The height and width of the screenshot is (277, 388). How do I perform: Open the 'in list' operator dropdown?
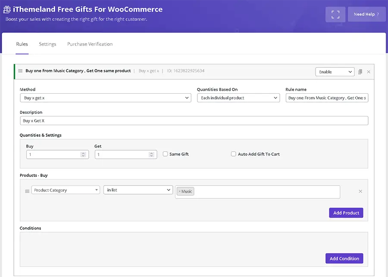pos(138,190)
